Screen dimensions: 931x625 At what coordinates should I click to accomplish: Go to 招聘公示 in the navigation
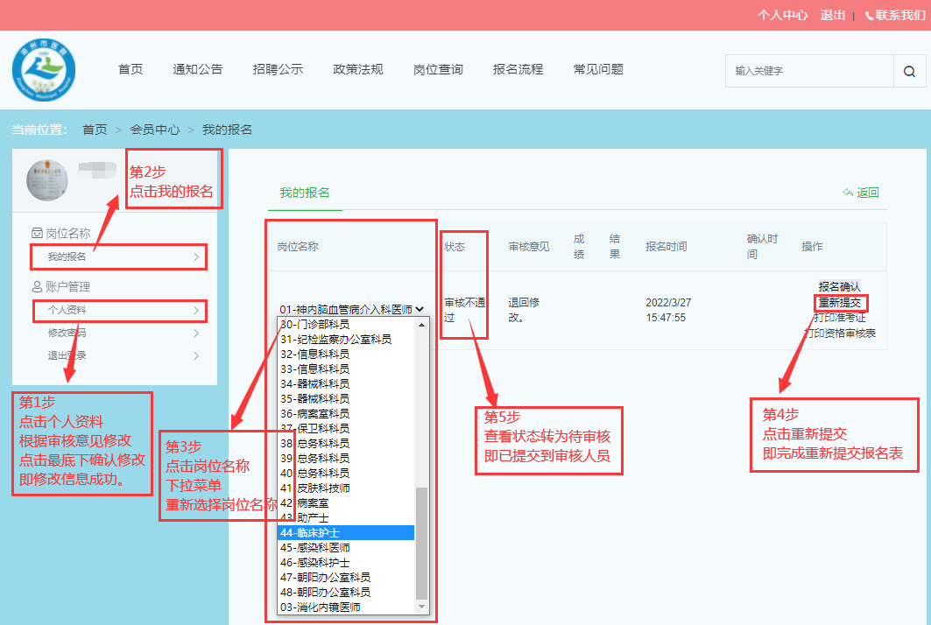[278, 69]
